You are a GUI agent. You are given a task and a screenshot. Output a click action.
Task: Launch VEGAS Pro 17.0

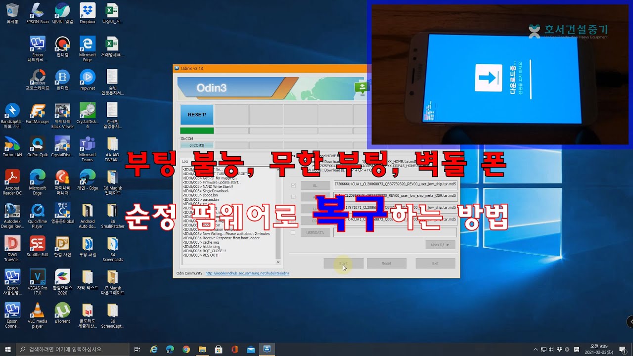37,283
